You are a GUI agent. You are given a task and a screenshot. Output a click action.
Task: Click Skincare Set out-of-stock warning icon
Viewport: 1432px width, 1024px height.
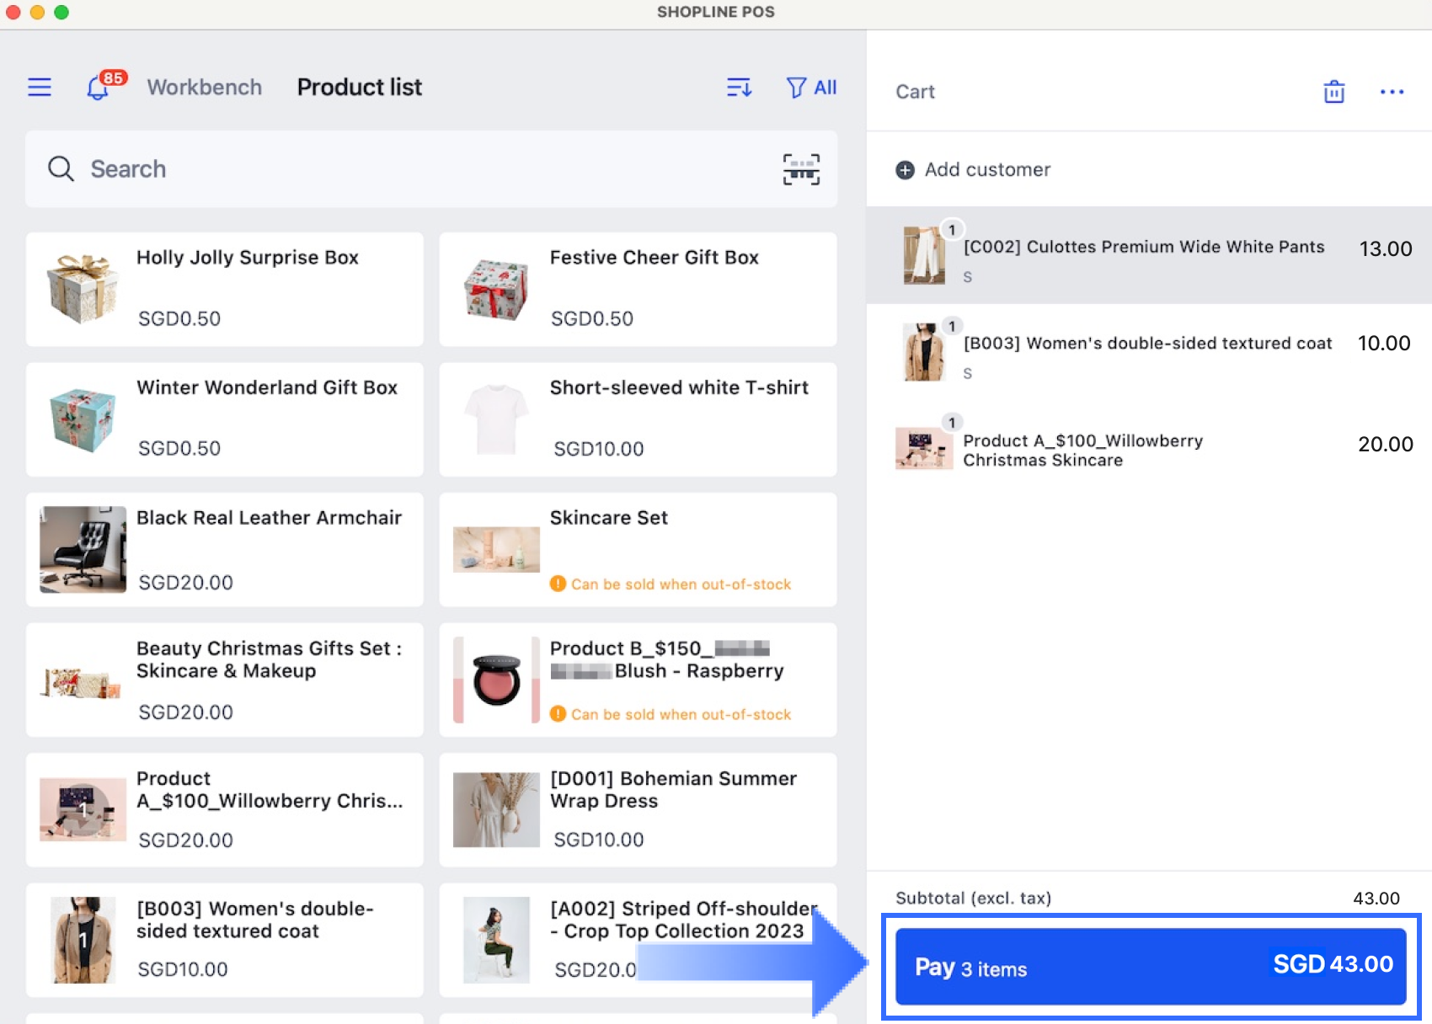[558, 584]
